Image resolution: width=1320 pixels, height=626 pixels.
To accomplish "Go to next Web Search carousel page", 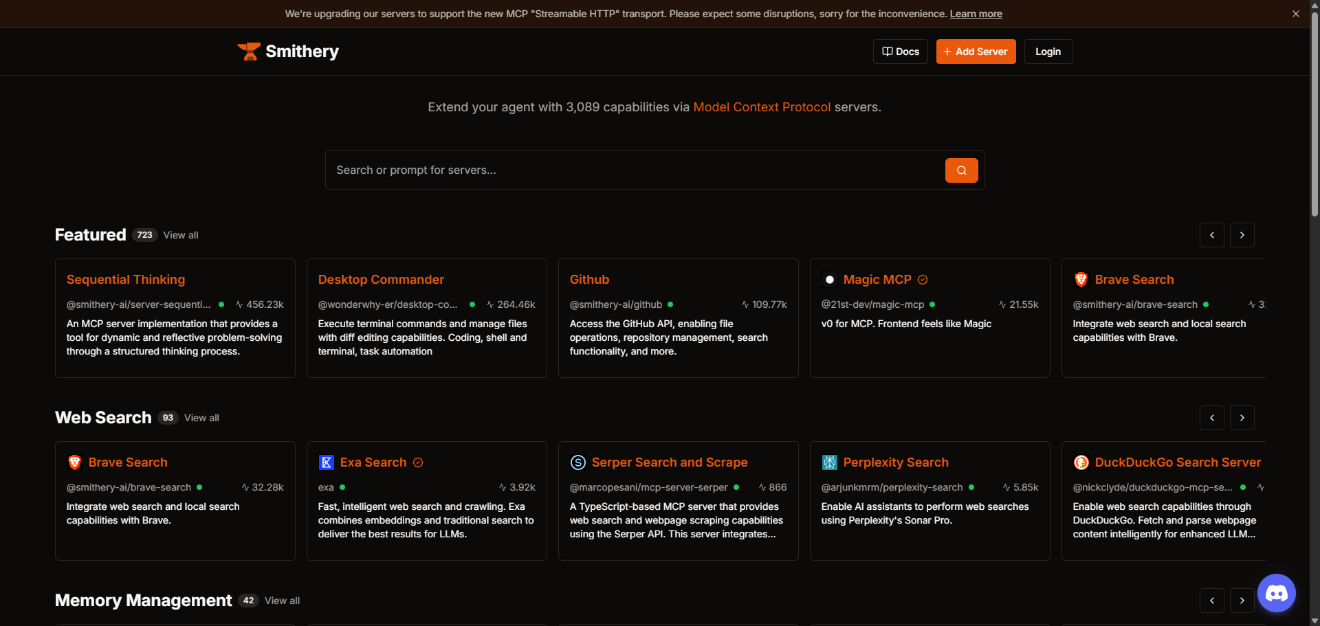I will pyautogui.click(x=1242, y=418).
